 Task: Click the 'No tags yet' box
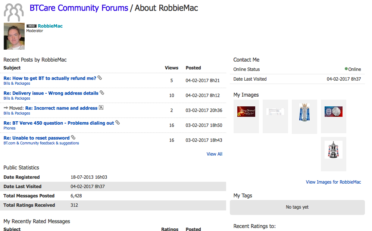pyautogui.click(x=297, y=207)
